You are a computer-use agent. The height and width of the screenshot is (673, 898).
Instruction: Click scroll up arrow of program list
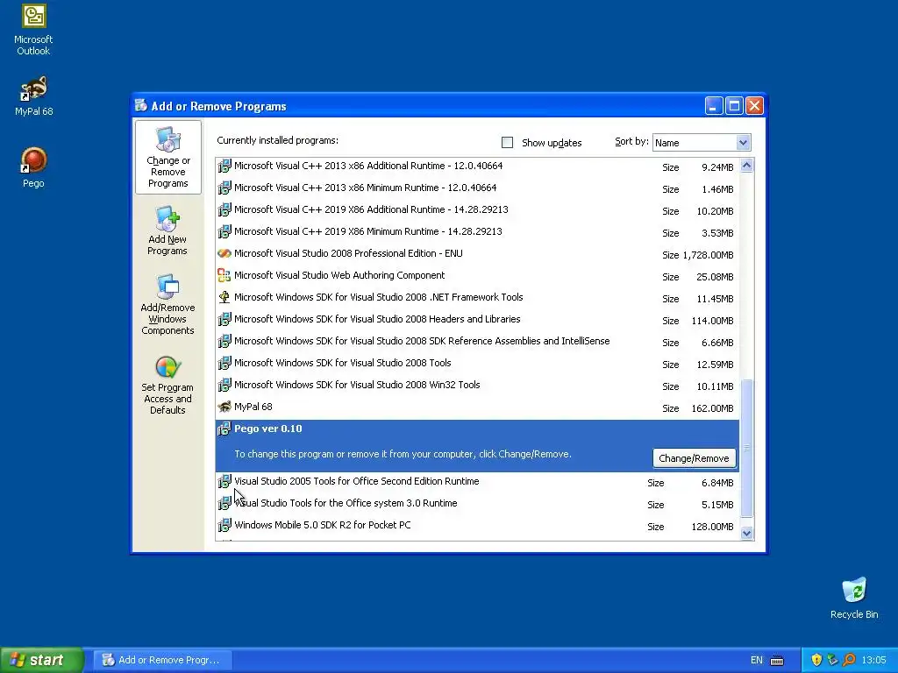pyautogui.click(x=746, y=166)
